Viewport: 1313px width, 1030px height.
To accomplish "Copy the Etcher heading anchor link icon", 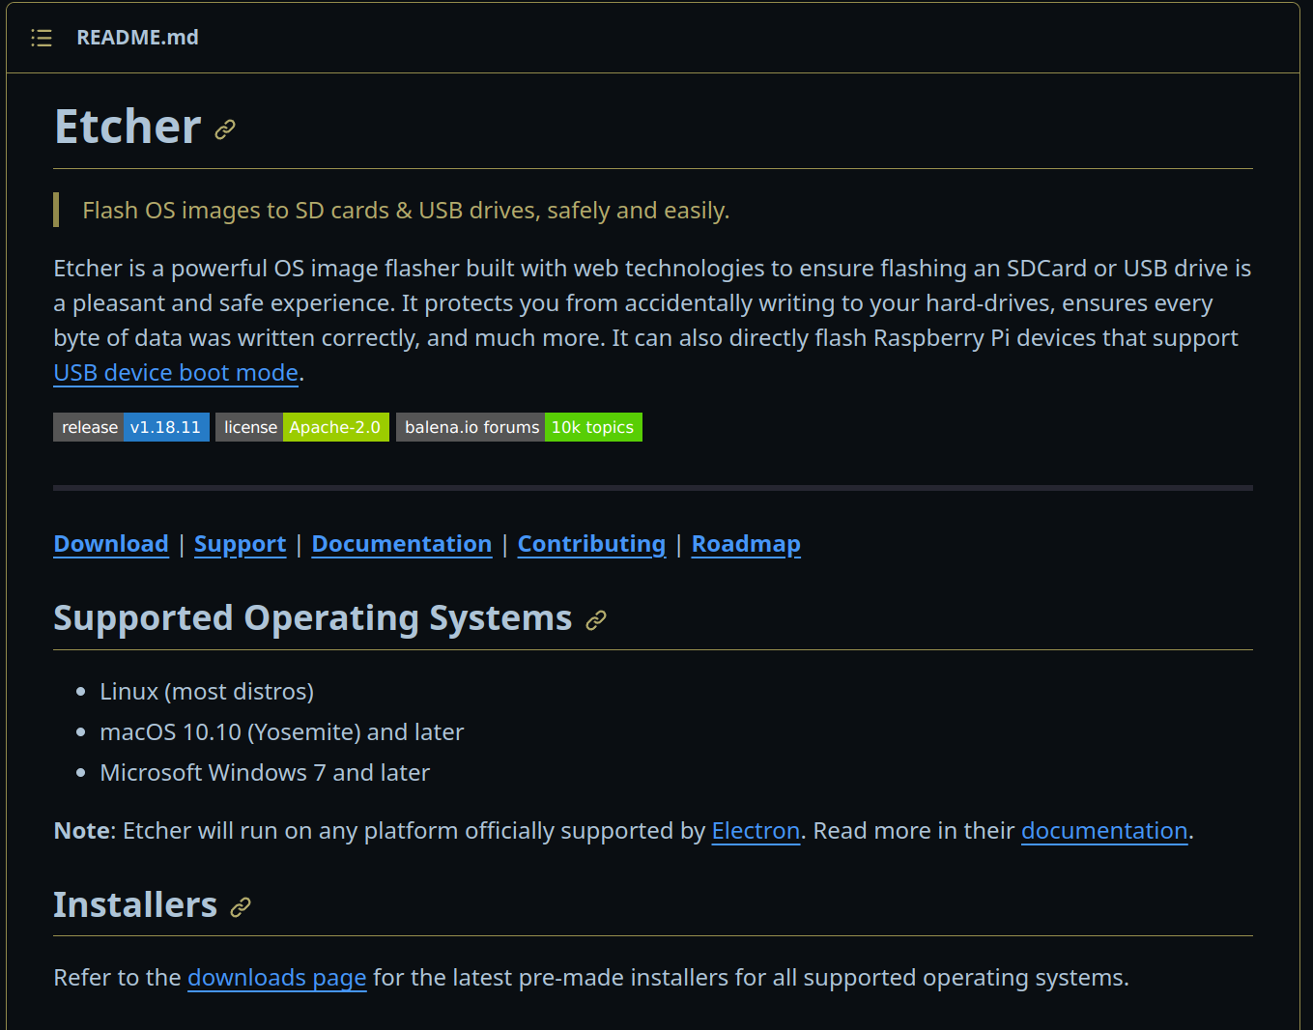I will 225,129.
